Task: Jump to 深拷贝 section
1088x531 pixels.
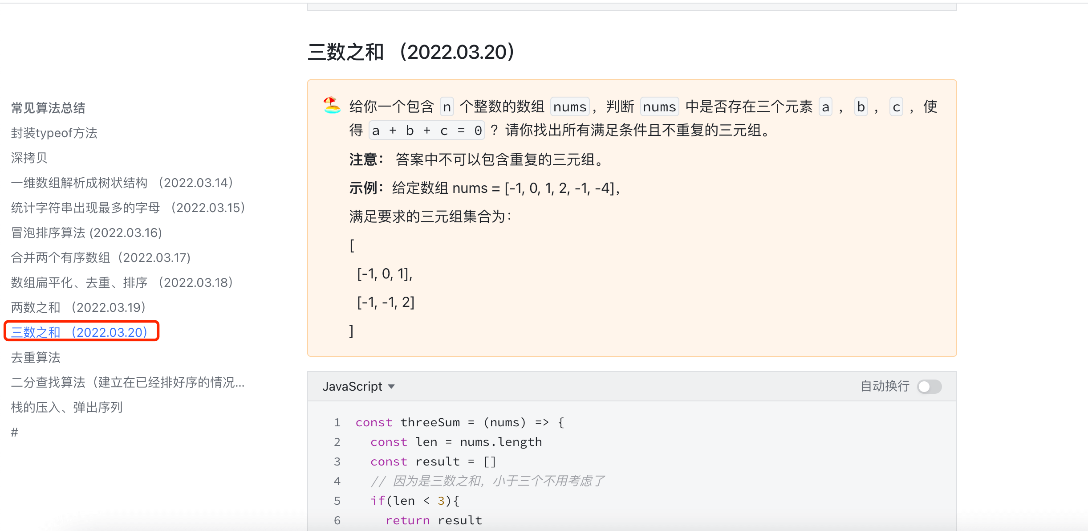Action: pyautogui.click(x=29, y=158)
